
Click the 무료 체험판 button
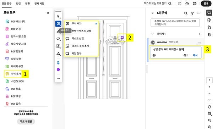click(x=26, y=122)
